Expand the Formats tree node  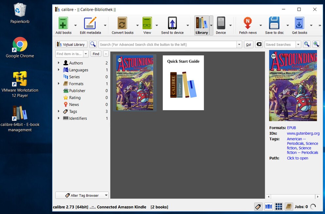coord(59,84)
